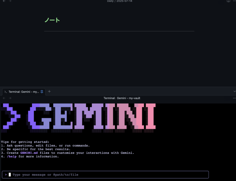This screenshot has height=181, width=236.
Task: Click the Daily breadcrumb folder
Action: click(110, 1)
